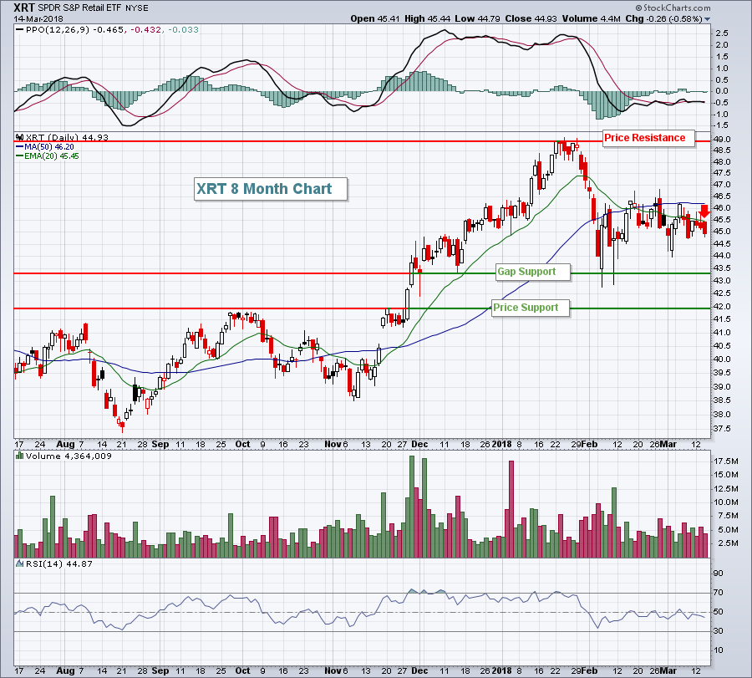The image size is (752, 678).
Task: Click the PPO signal value -0.432
Action: click(145, 30)
